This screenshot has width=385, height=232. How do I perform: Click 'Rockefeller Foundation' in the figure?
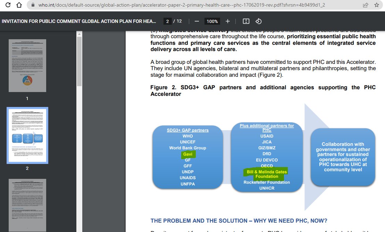(267, 182)
